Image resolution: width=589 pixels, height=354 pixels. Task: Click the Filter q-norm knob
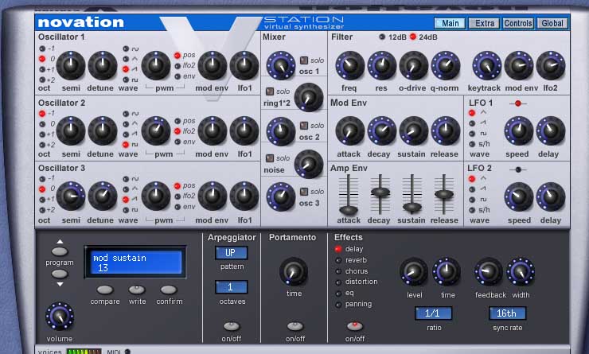[446, 65]
